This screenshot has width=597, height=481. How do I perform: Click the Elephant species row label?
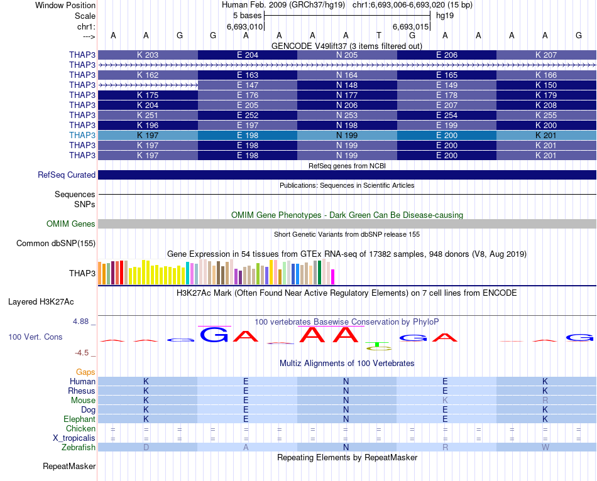coord(80,419)
